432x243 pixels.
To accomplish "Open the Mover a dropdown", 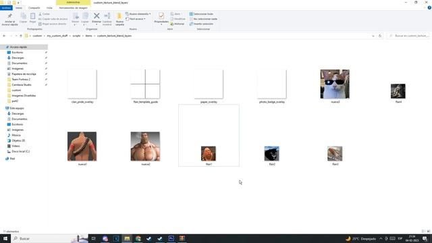I will 75,19.
